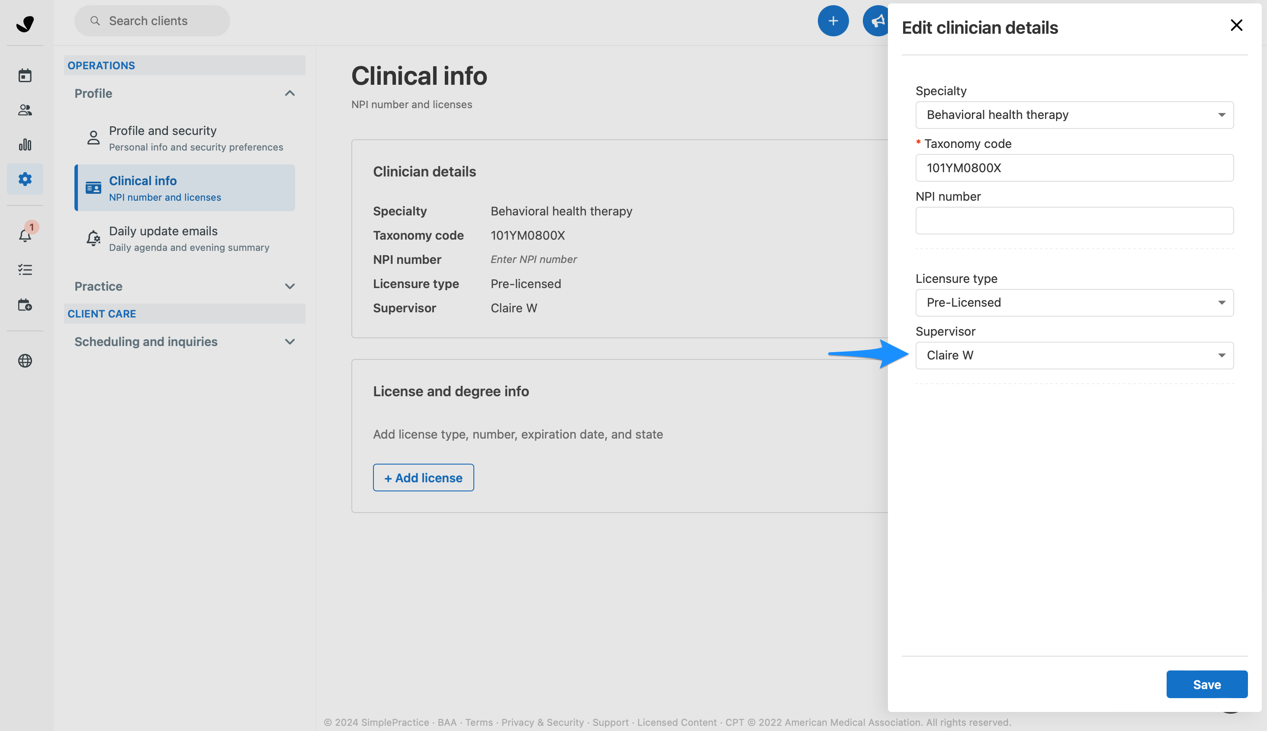Click the License and degree info heading
Screen dimensions: 1267x731
pyautogui.click(x=450, y=391)
